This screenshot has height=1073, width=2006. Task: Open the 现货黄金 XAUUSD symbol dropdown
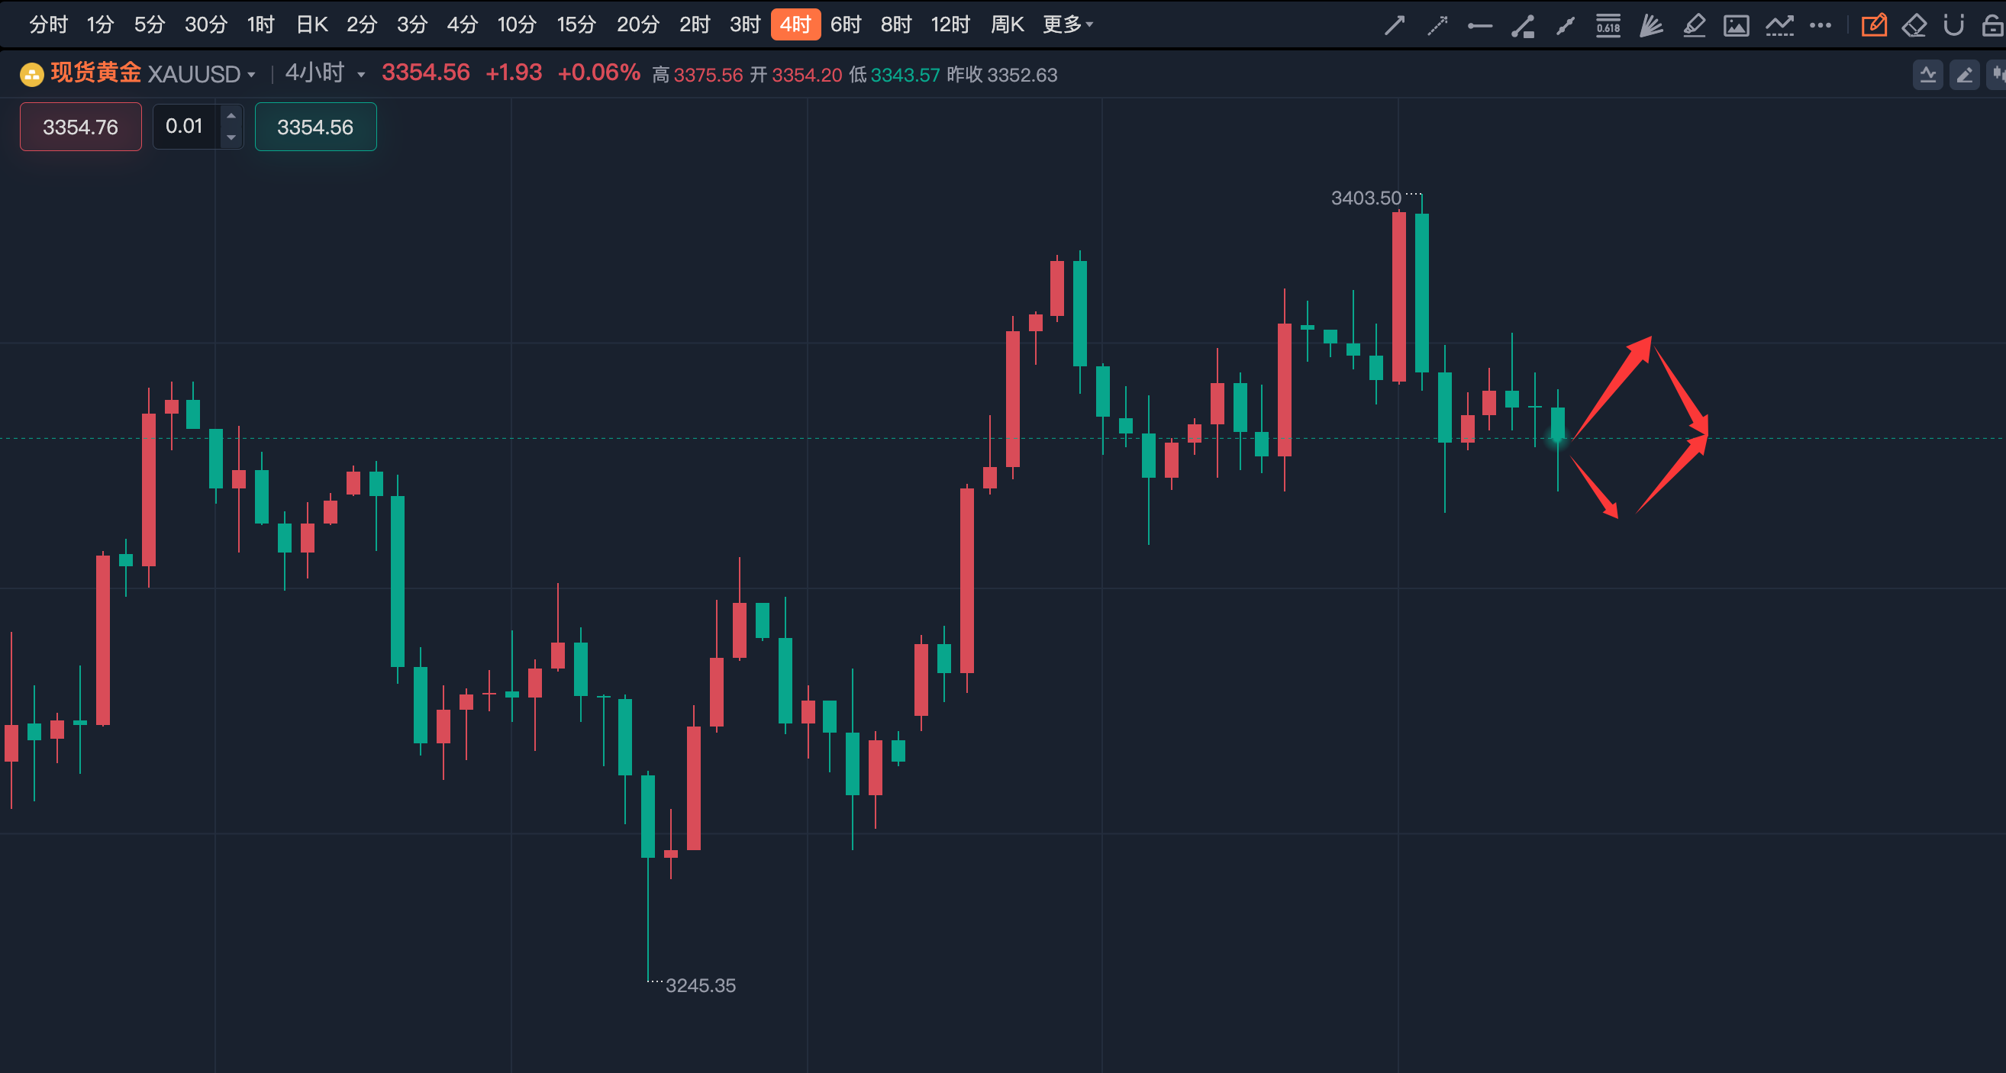pos(153,74)
